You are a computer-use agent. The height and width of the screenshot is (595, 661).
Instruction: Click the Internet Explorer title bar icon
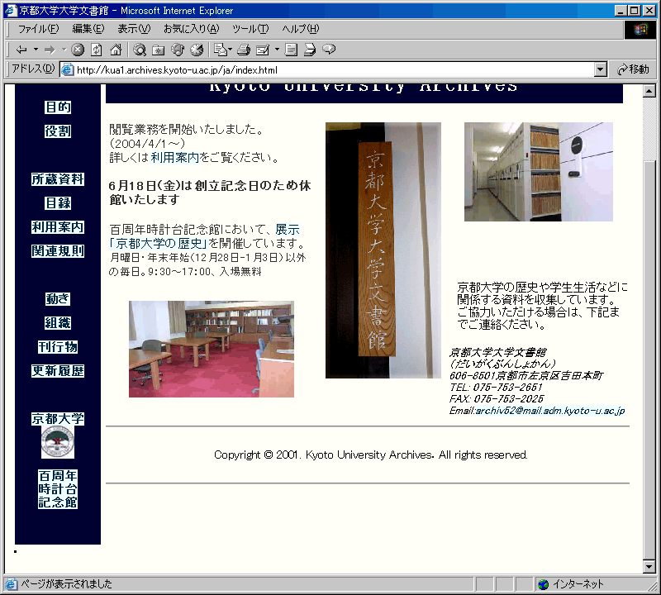(x=10, y=10)
